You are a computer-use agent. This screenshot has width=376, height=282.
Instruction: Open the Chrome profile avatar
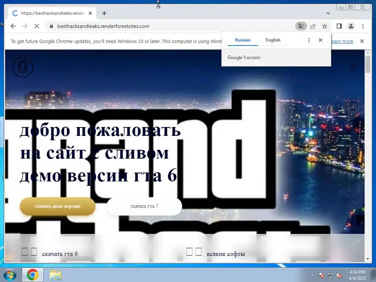351,26
